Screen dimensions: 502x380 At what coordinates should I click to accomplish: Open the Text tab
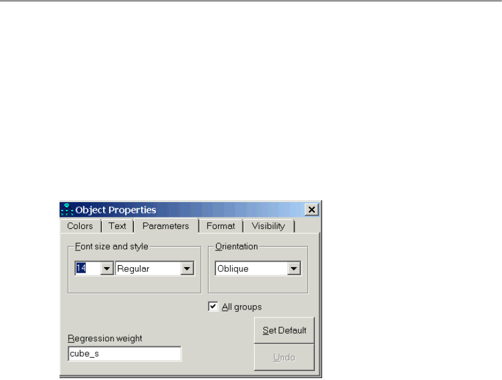pyautogui.click(x=117, y=226)
